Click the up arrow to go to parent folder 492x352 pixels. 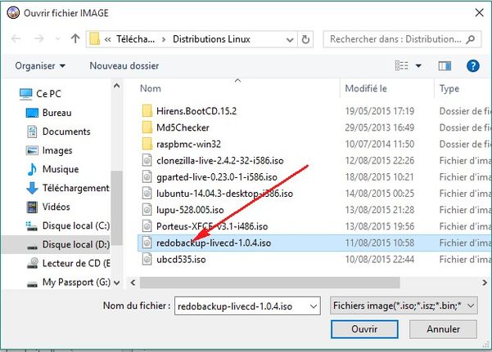pos(75,39)
